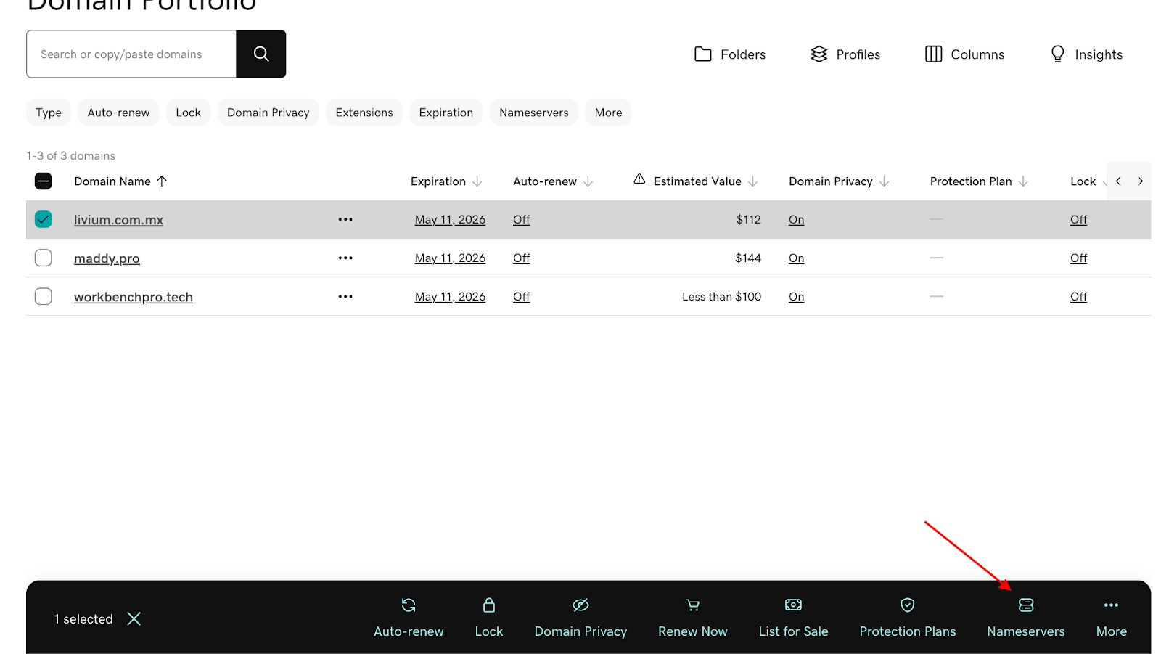Screen dimensions: 1161x654
Task: Click Protection Plans in the action bar
Action: pyautogui.click(x=907, y=617)
